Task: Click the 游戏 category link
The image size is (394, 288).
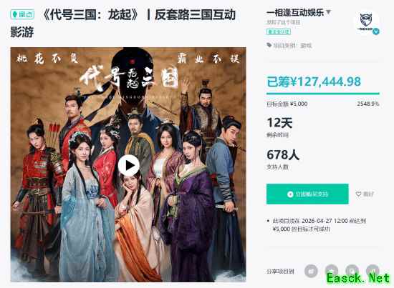Action: click(x=306, y=46)
